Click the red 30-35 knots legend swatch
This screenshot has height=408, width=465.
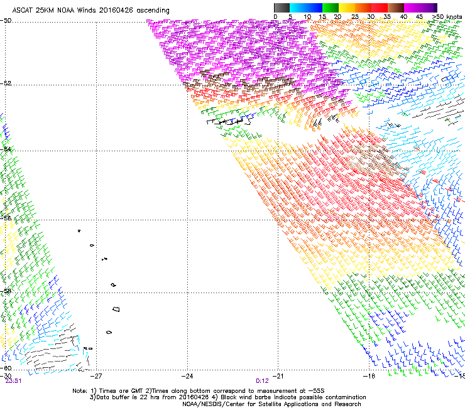pos(380,8)
